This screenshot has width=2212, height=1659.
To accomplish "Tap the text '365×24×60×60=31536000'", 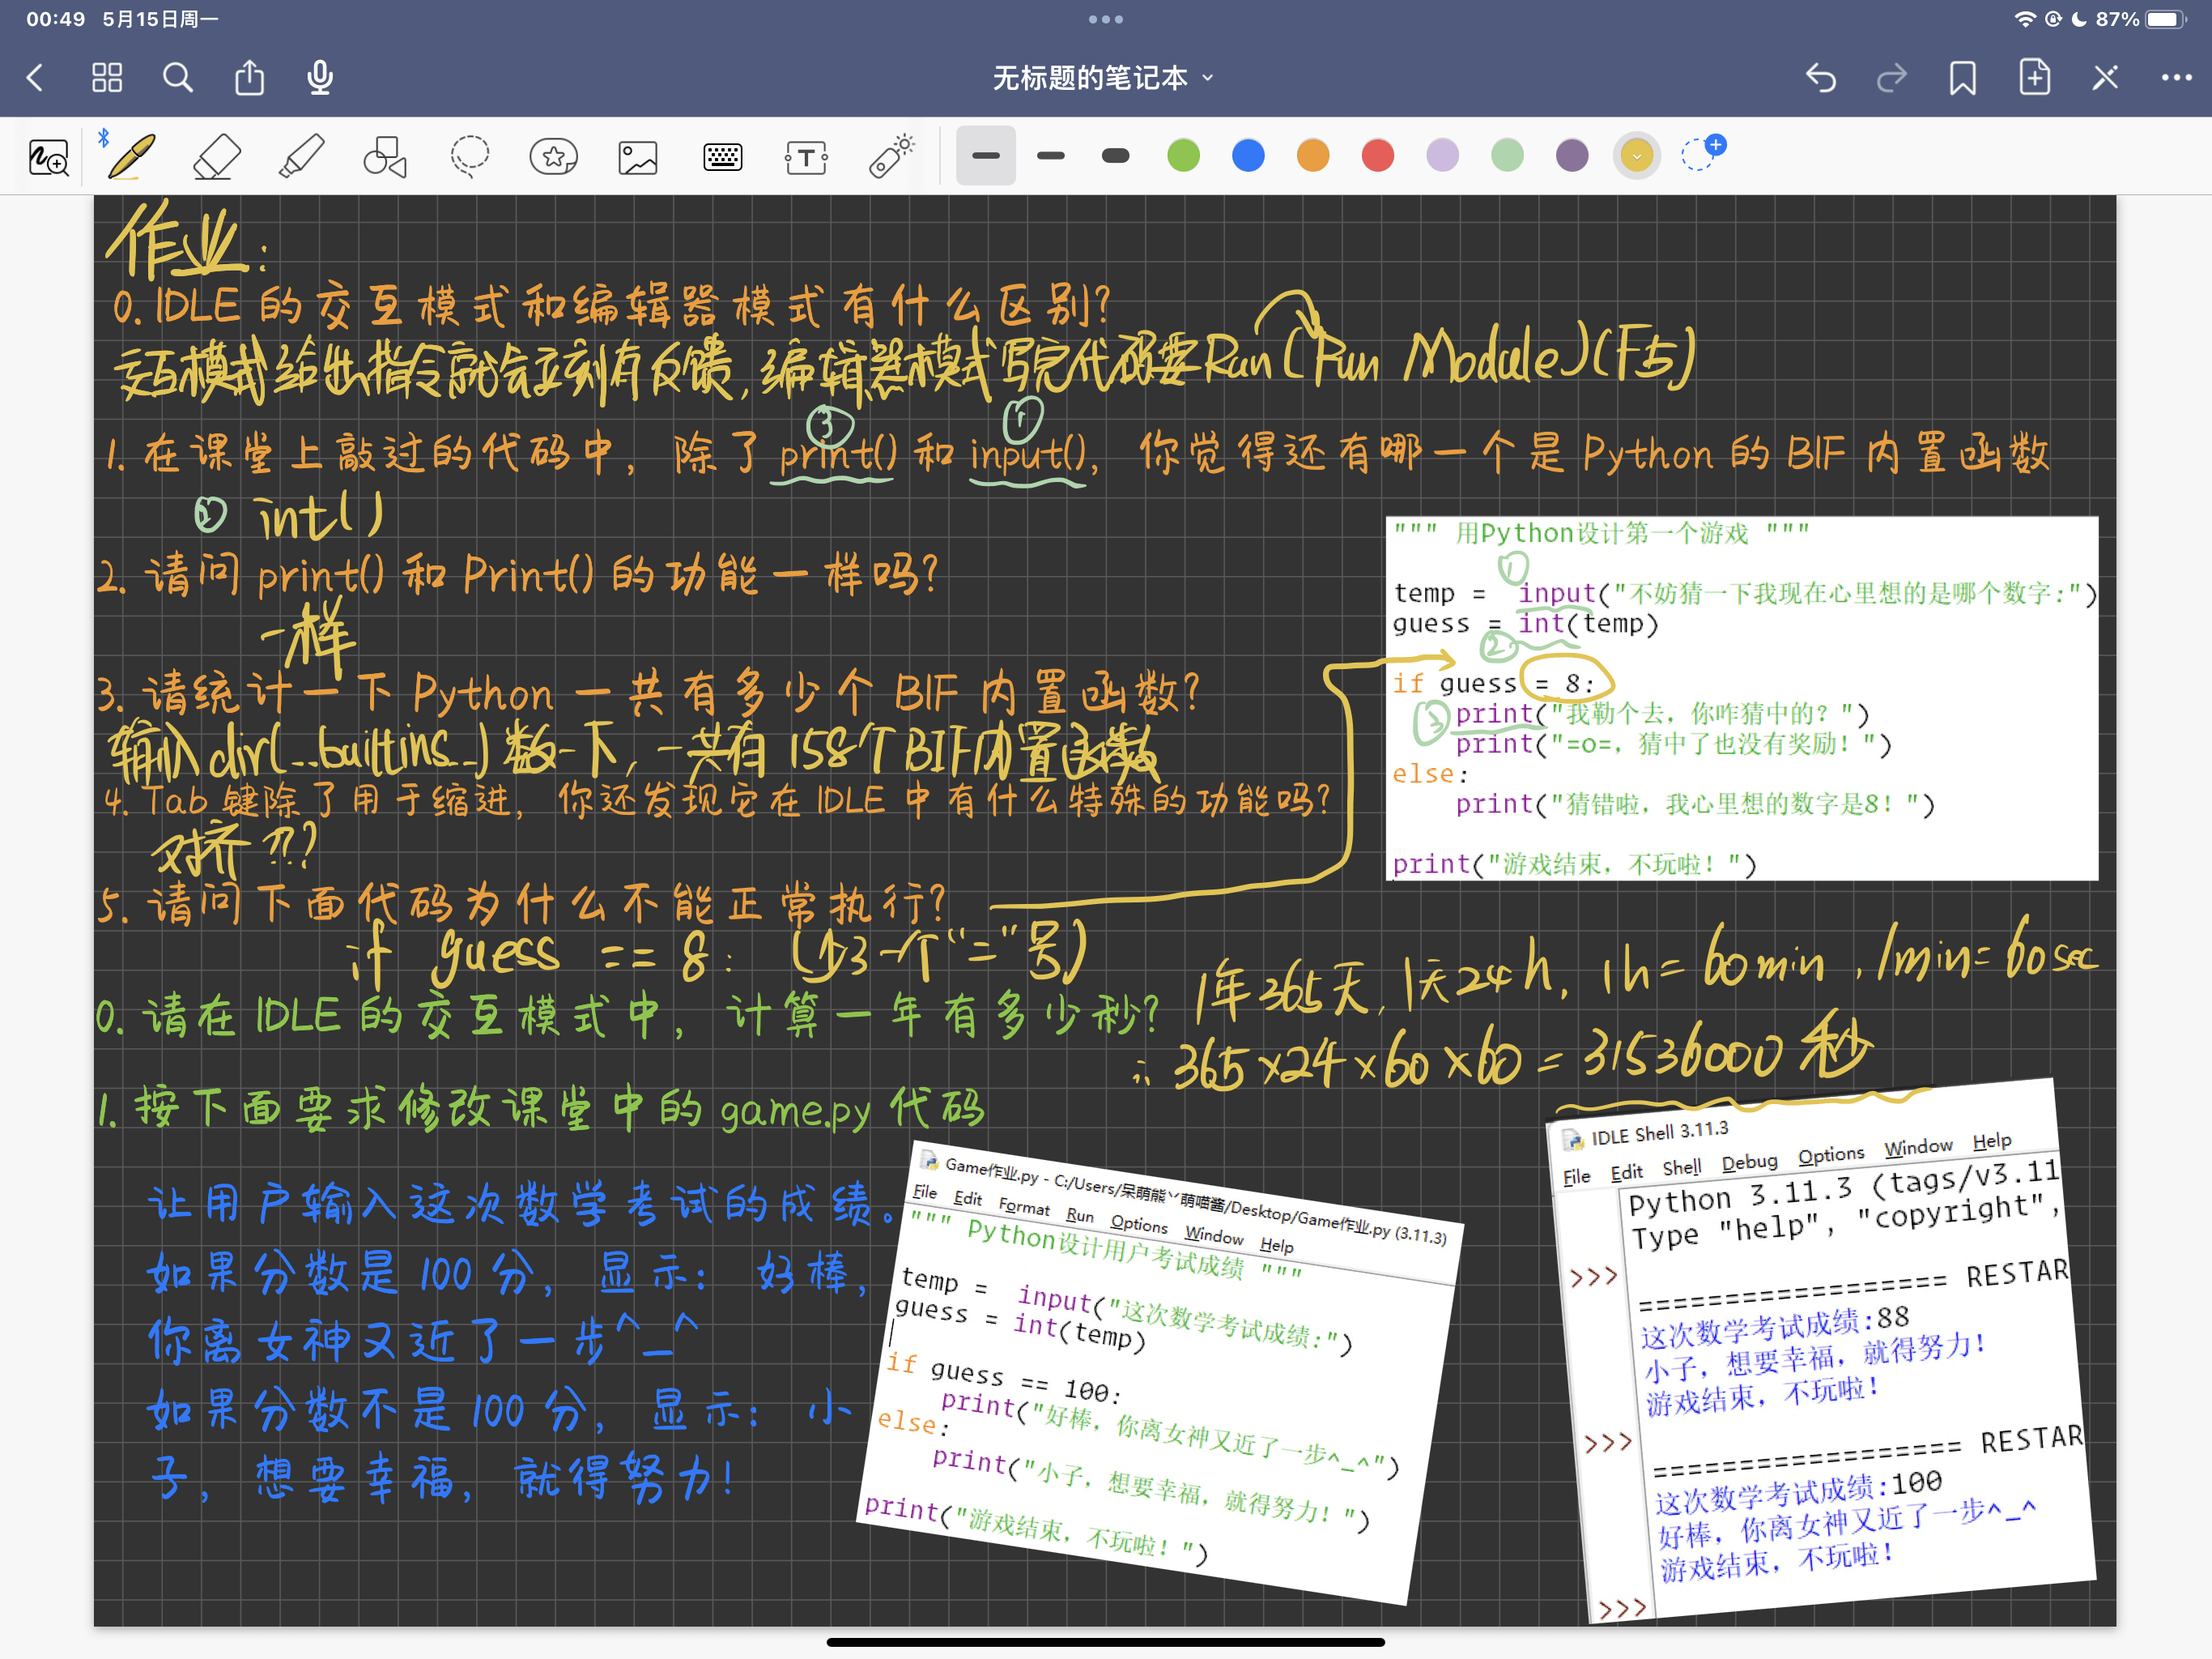I will [x=1480, y=1060].
